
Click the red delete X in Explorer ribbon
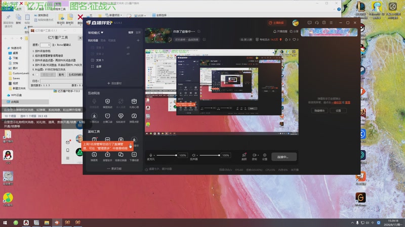pyautogui.click(x=80, y=17)
